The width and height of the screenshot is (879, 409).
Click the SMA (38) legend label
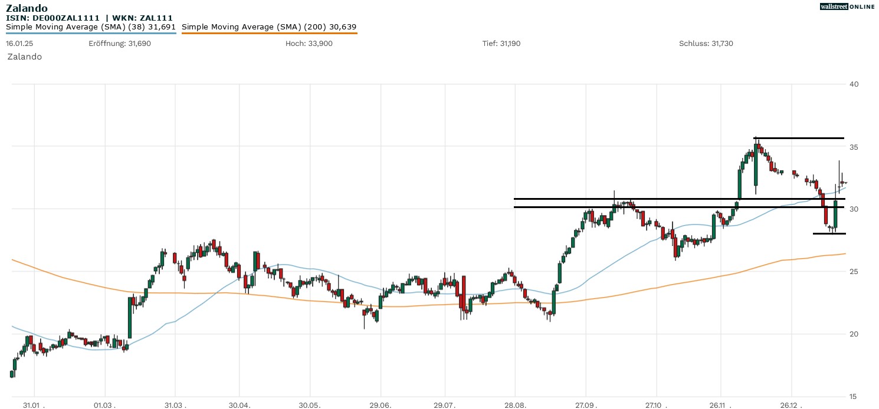(91, 27)
